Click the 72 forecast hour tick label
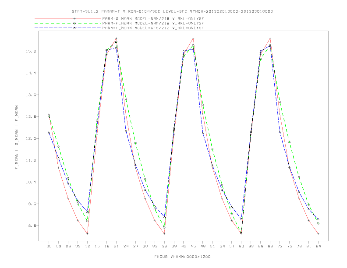Image resolution: width=347 pixels, height=268 pixels. point(280,246)
